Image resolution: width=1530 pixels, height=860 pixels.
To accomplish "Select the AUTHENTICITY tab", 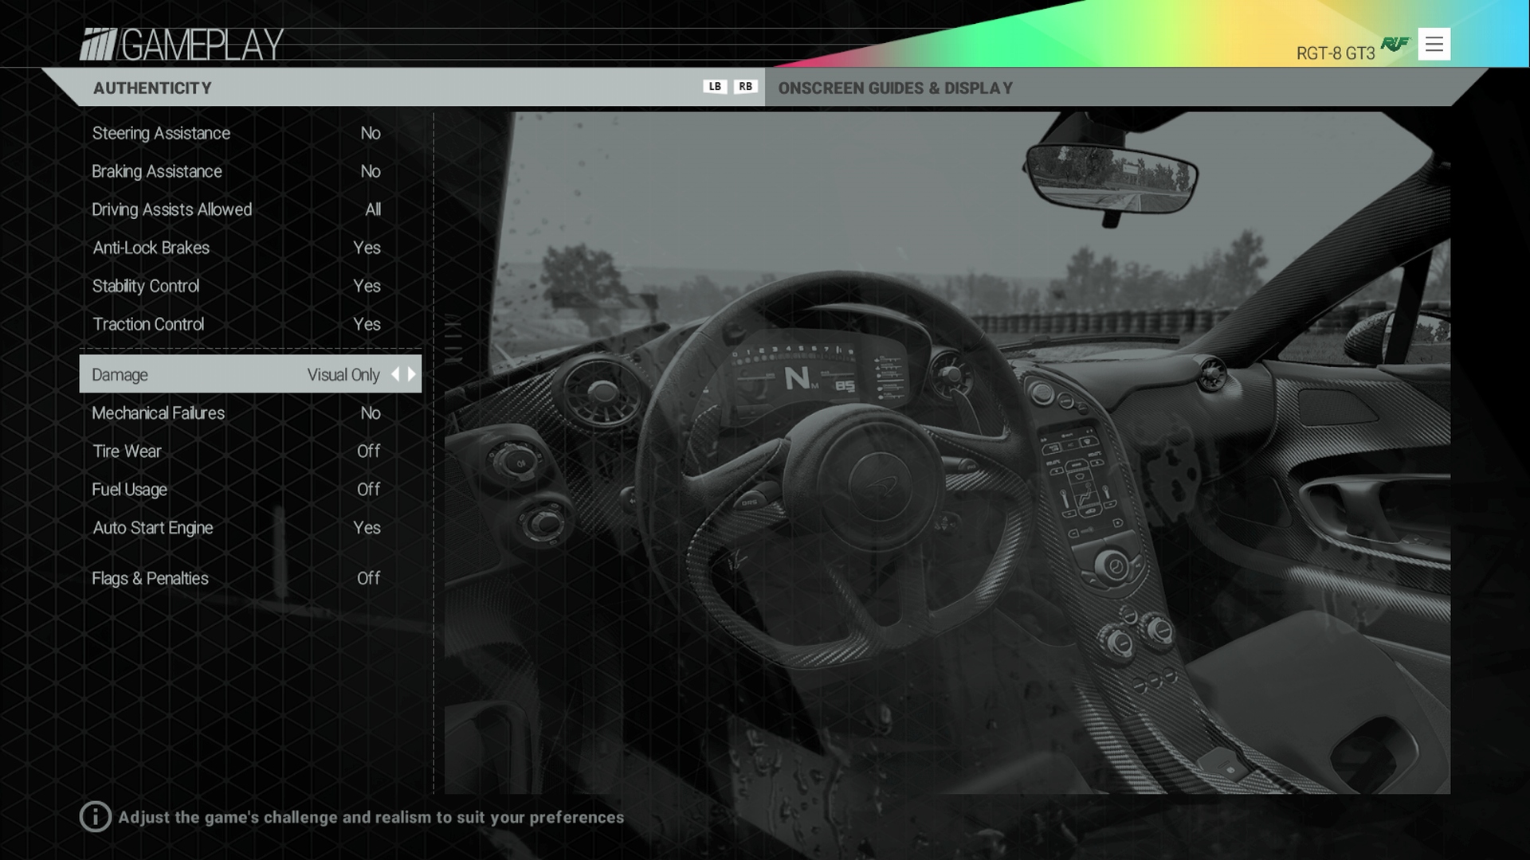I will pos(151,88).
